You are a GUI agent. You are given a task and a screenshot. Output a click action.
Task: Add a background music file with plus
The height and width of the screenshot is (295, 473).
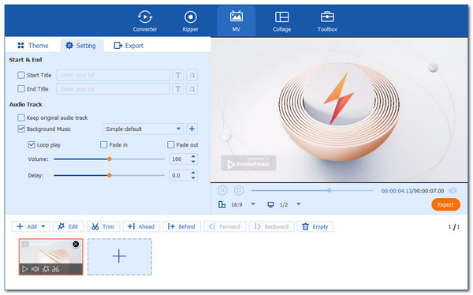[x=192, y=129]
